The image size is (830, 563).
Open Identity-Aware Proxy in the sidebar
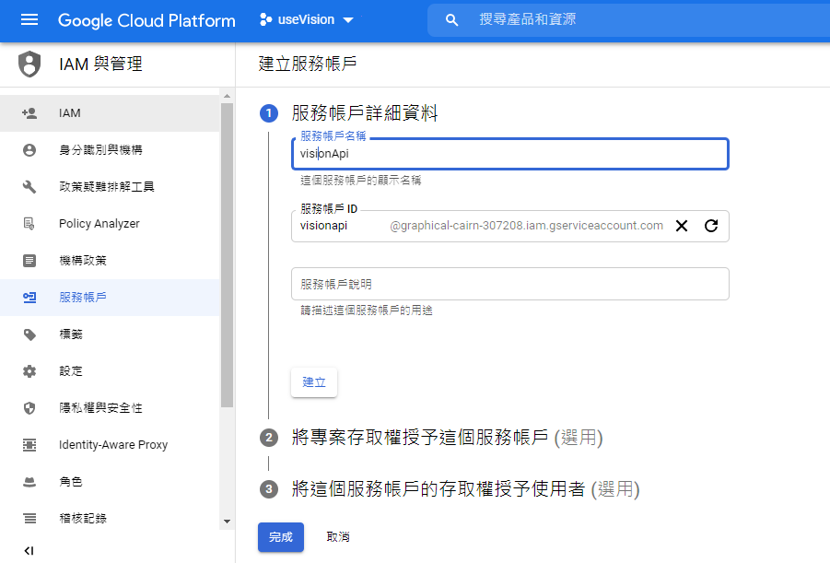110,445
